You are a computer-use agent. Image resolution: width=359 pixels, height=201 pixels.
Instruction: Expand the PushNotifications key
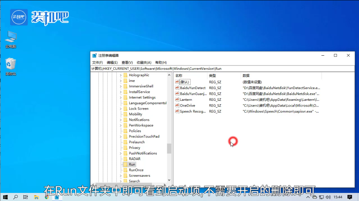pos(121,153)
